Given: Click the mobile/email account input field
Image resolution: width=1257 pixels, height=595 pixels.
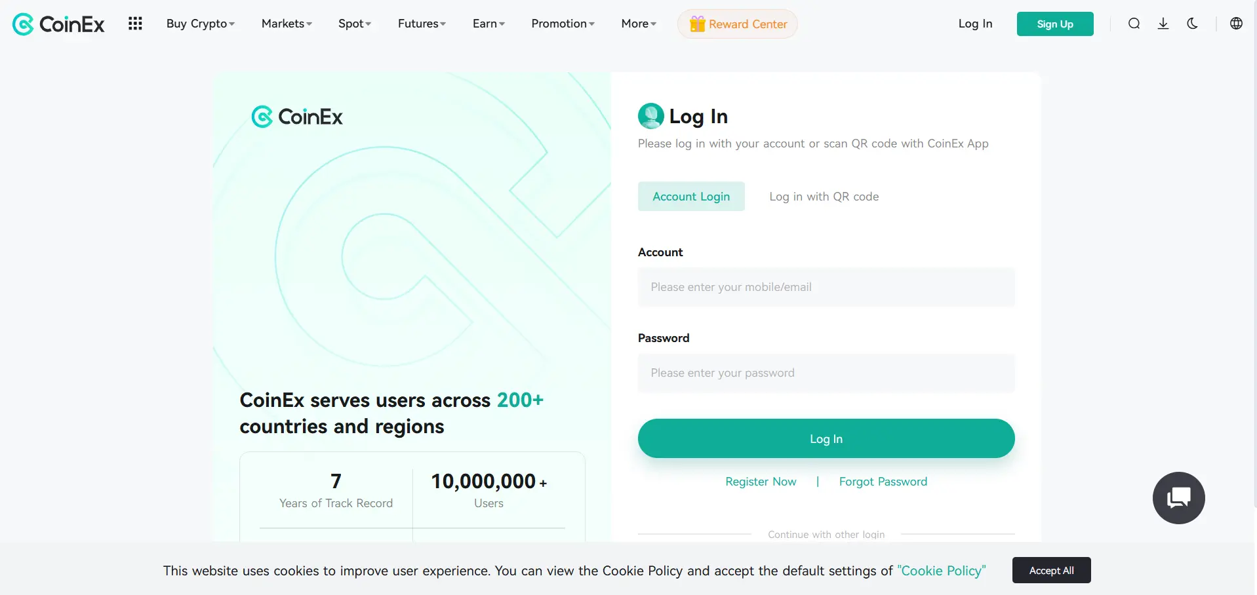Looking at the screenshot, I should coord(826,287).
